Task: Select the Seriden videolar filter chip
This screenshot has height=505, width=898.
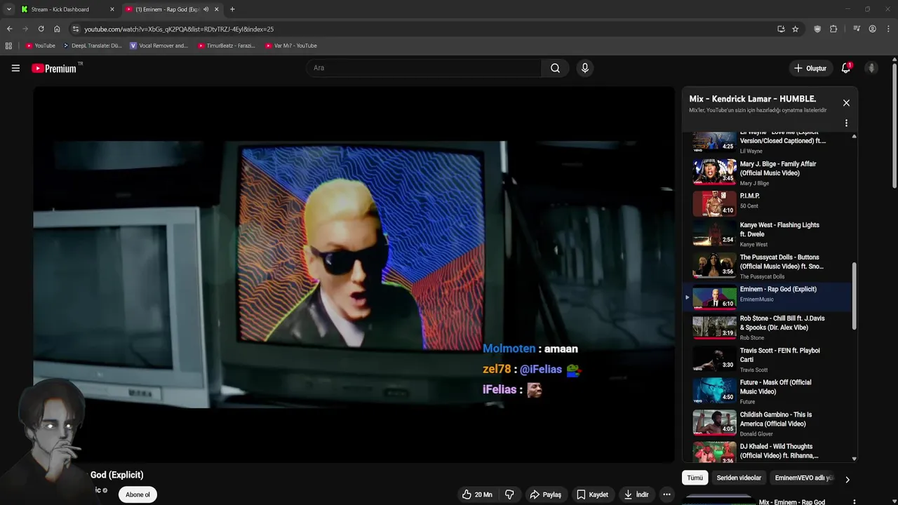Action: 739,478
